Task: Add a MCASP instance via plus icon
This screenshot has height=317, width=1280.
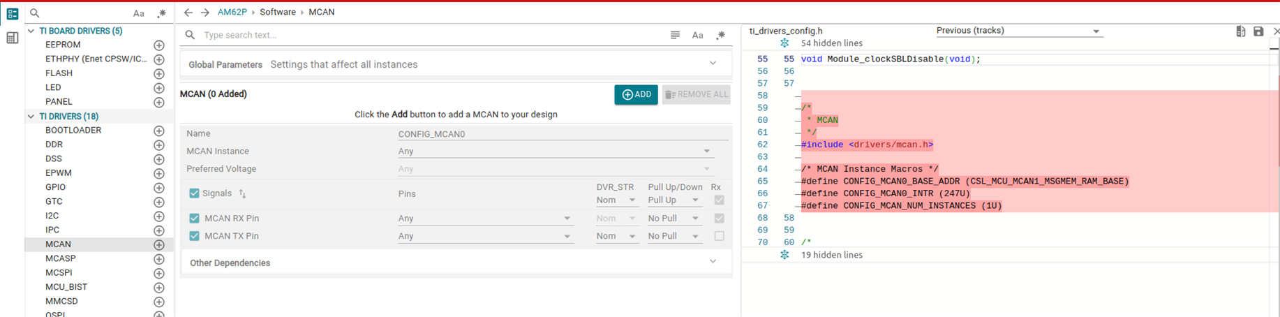Action: click(159, 259)
